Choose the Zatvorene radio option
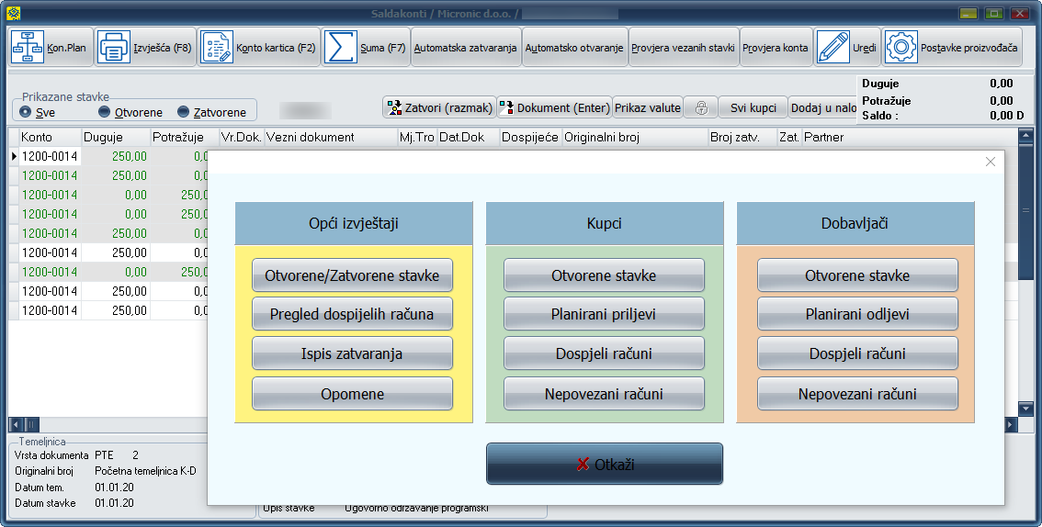1042x527 pixels. [x=184, y=112]
